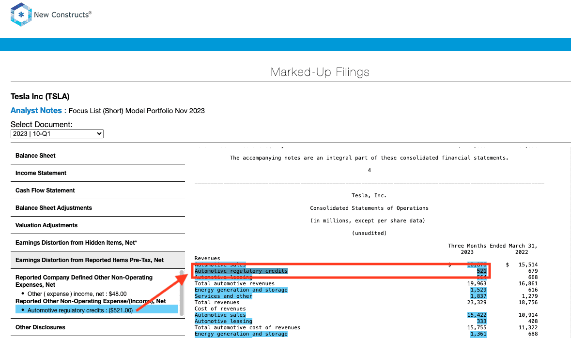Viewport: 571px width, 338px height.
Task: Click the 11,322 value in 2022 column
Action: tap(528, 327)
